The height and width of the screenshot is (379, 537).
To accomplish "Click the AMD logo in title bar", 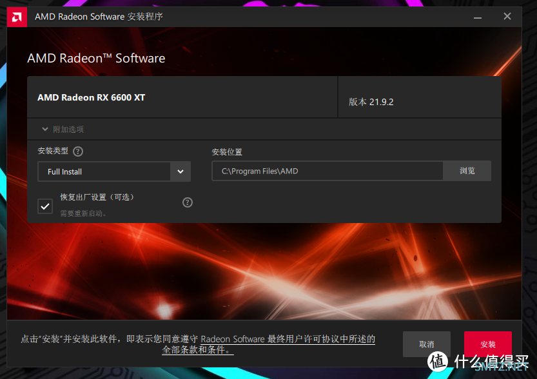I will (x=17, y=17).
